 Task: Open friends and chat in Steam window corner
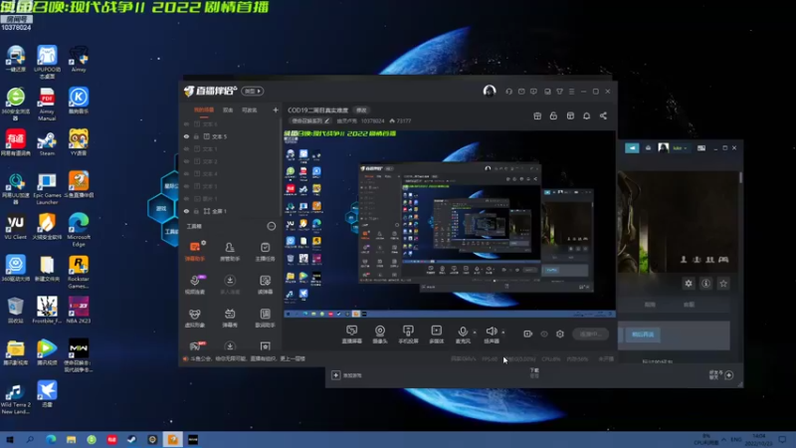721,375
